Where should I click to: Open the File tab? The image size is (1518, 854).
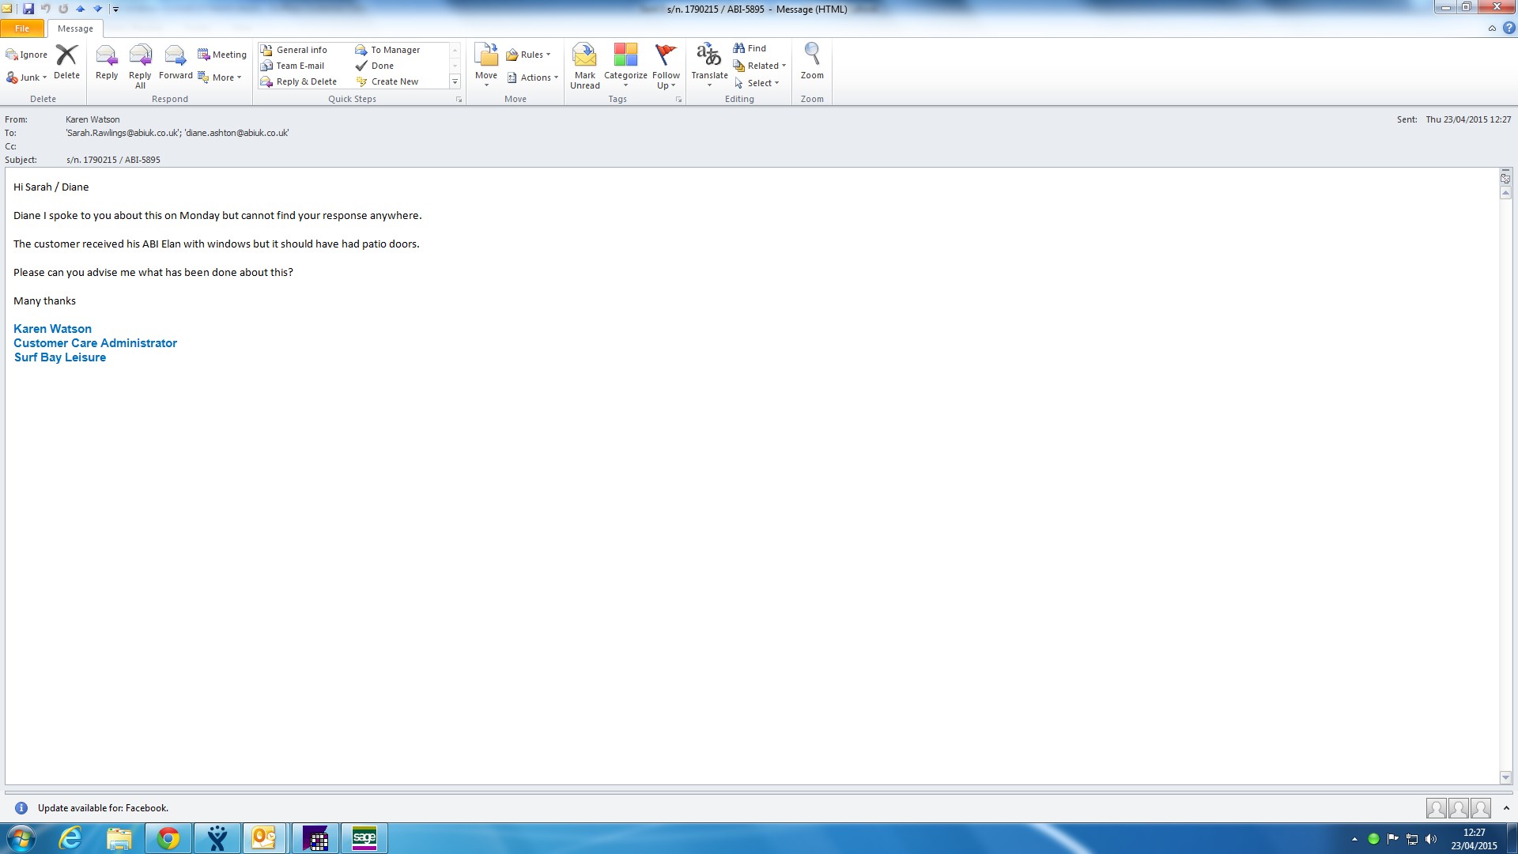click(22, 28)
